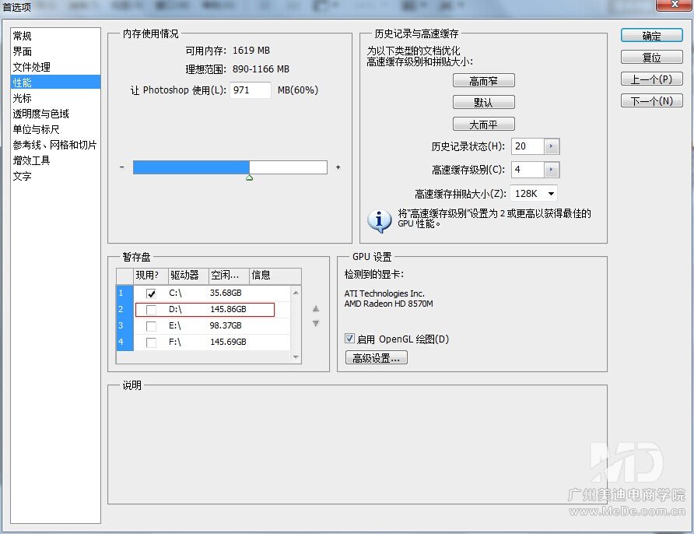Increase memory with plus sign
694x534 pixels.
338,167
